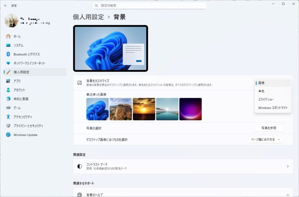Minimize the Settings window
Screen dimensions: 299x197
point(273,4)
